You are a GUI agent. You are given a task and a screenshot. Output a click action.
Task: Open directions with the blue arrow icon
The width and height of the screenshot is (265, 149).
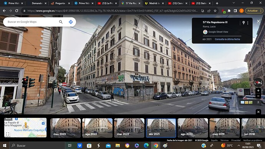point(71,22)
